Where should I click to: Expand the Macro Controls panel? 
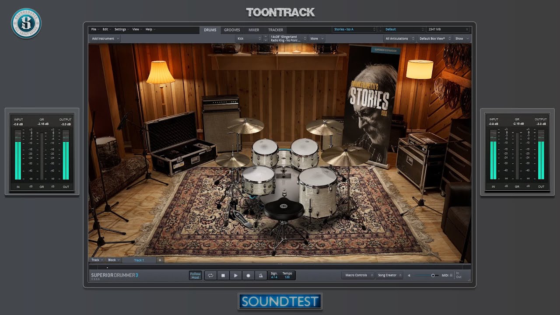[x=358, y=275]
